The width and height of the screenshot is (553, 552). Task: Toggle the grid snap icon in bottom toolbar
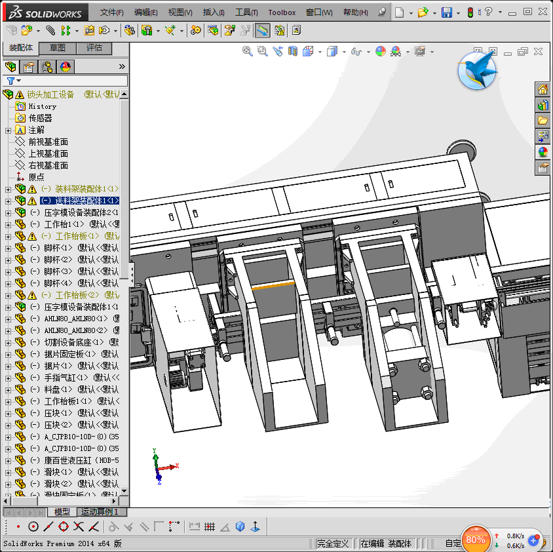(x=210, y=526)
